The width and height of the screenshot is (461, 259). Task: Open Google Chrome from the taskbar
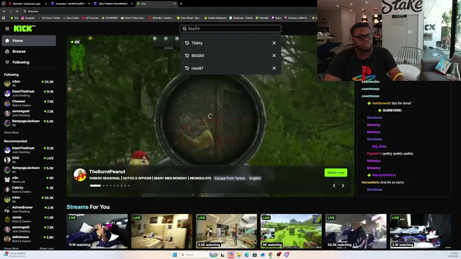(270, 255)
